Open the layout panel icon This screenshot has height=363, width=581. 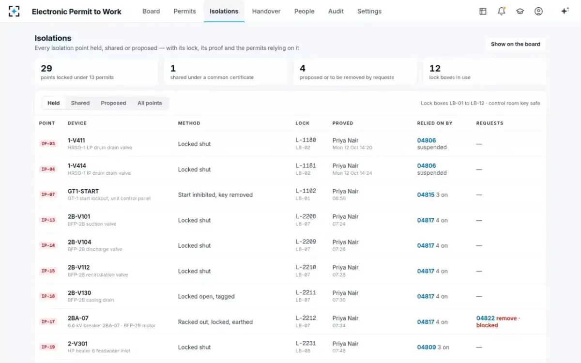(483, 11)
